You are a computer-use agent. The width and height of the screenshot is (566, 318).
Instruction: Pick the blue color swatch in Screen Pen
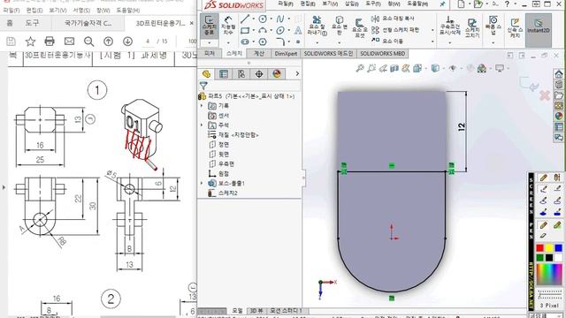coord(558,248)
